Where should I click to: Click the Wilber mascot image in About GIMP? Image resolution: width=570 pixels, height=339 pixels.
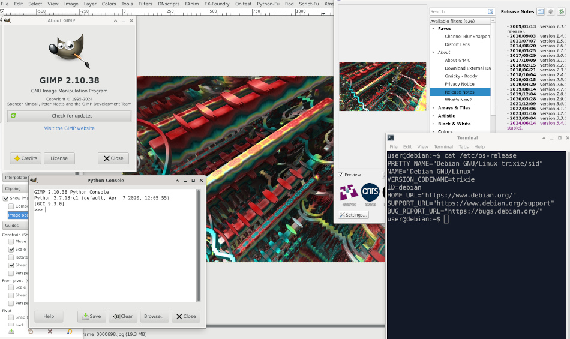pos(69,49)
